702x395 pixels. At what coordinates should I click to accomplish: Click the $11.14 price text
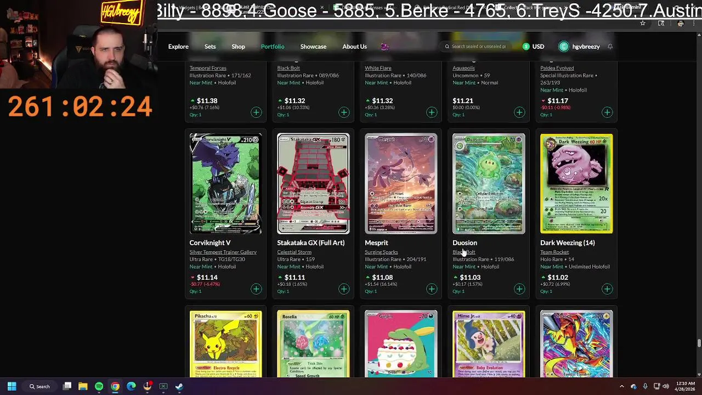click(x=207, y=278)
